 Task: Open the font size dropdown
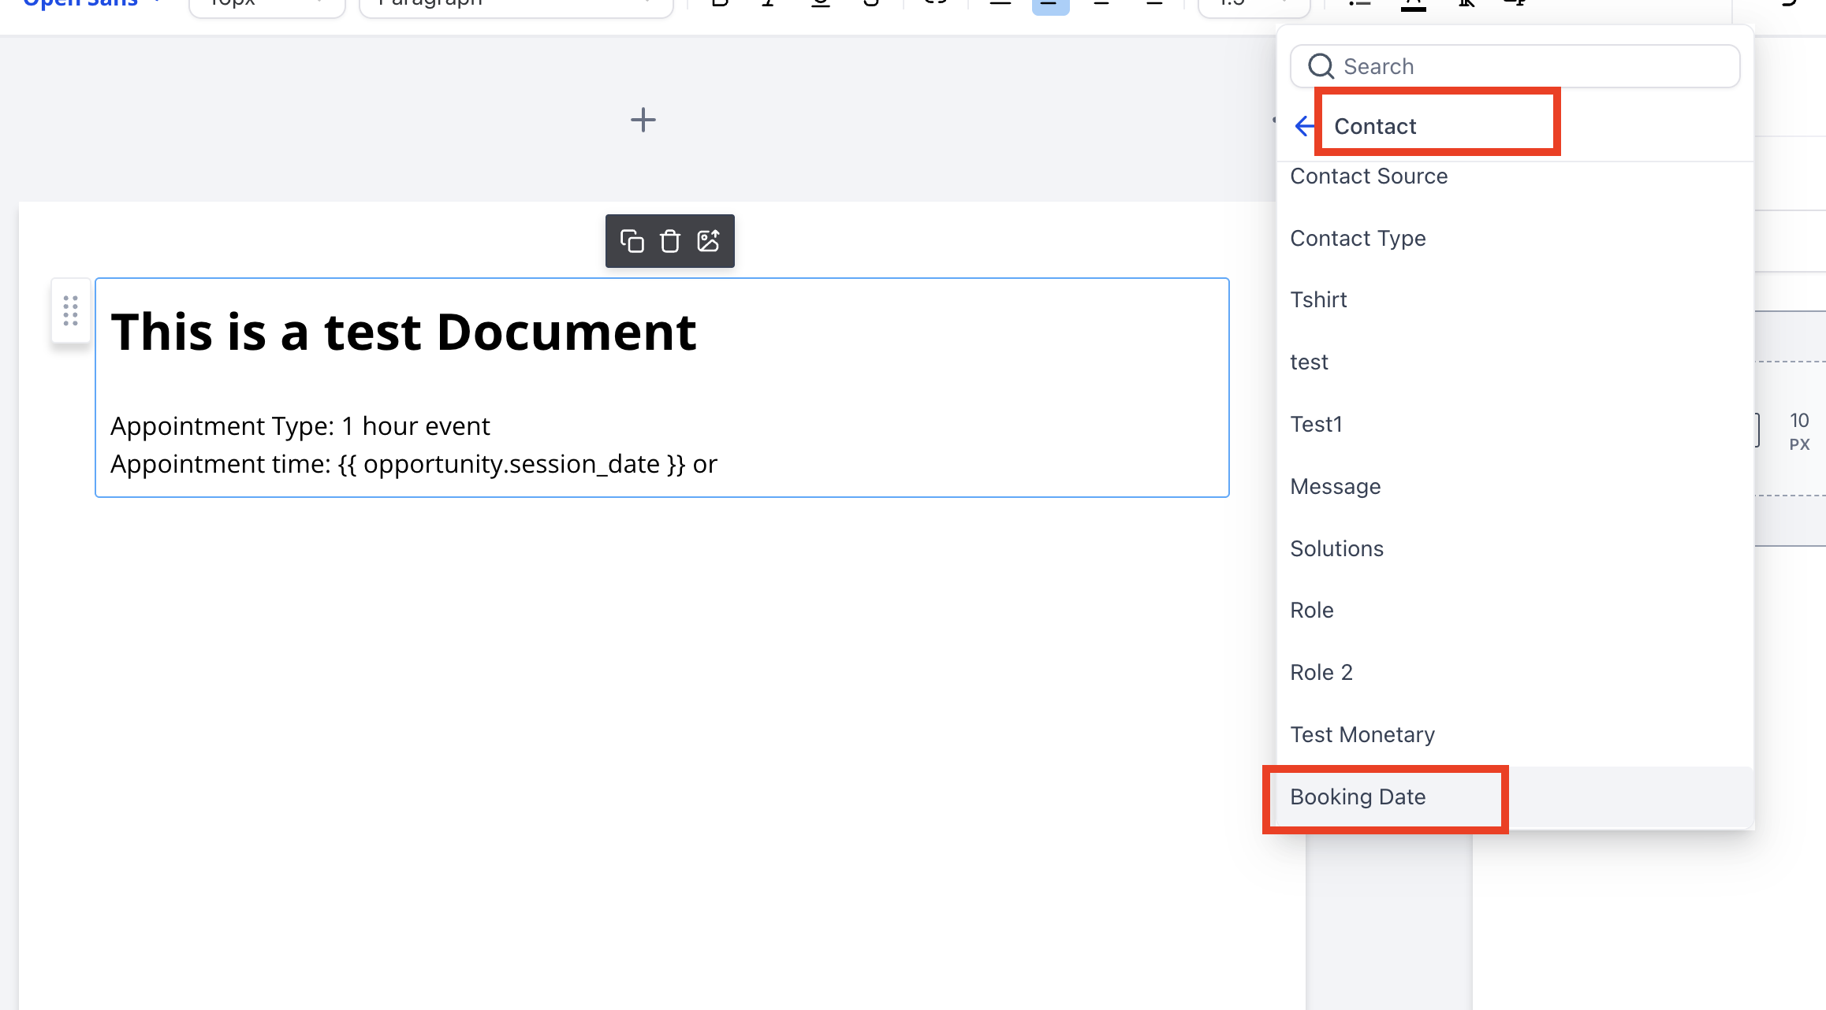[266, 5]
